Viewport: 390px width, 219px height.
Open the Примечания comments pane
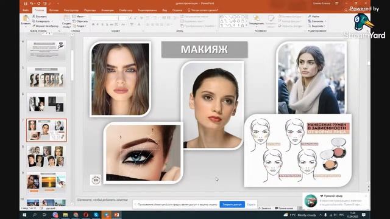(285, 208)
